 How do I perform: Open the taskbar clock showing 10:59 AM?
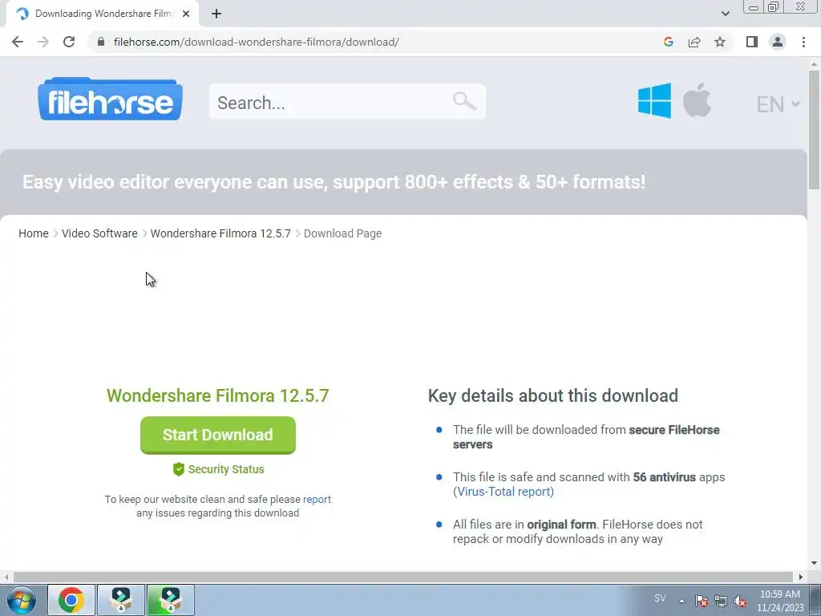pyautogui.click(x=779, y=601)
